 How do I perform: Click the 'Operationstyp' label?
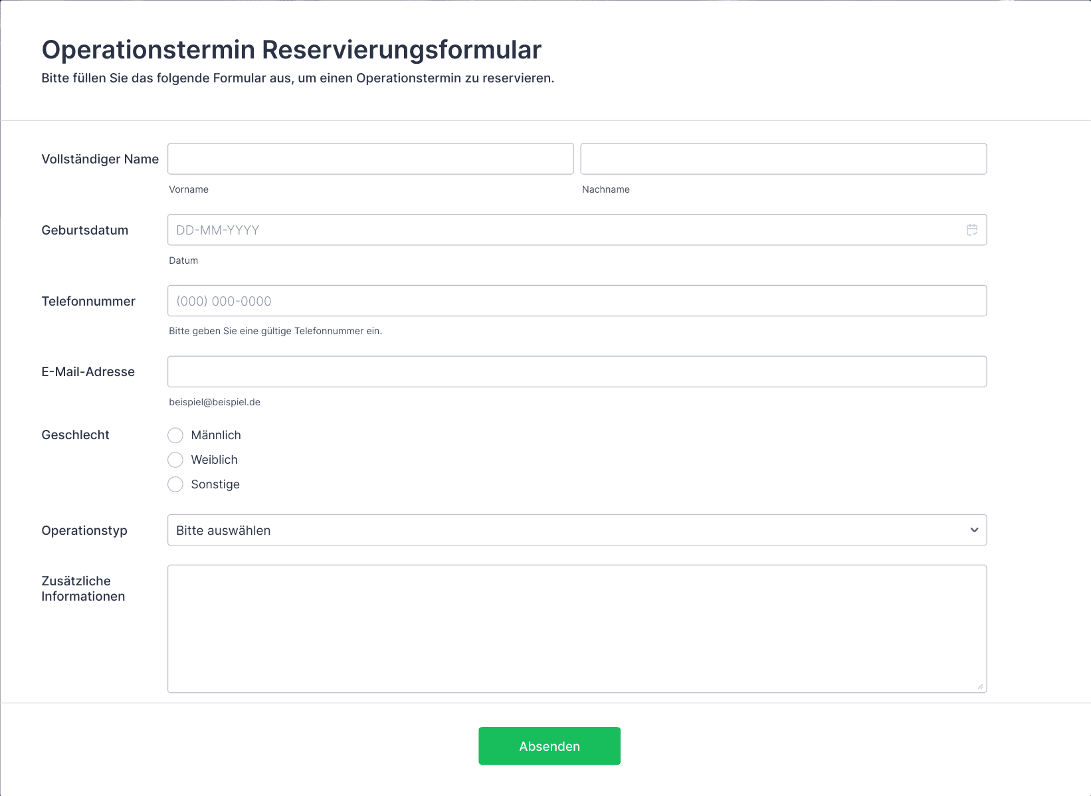click(84, 530)
